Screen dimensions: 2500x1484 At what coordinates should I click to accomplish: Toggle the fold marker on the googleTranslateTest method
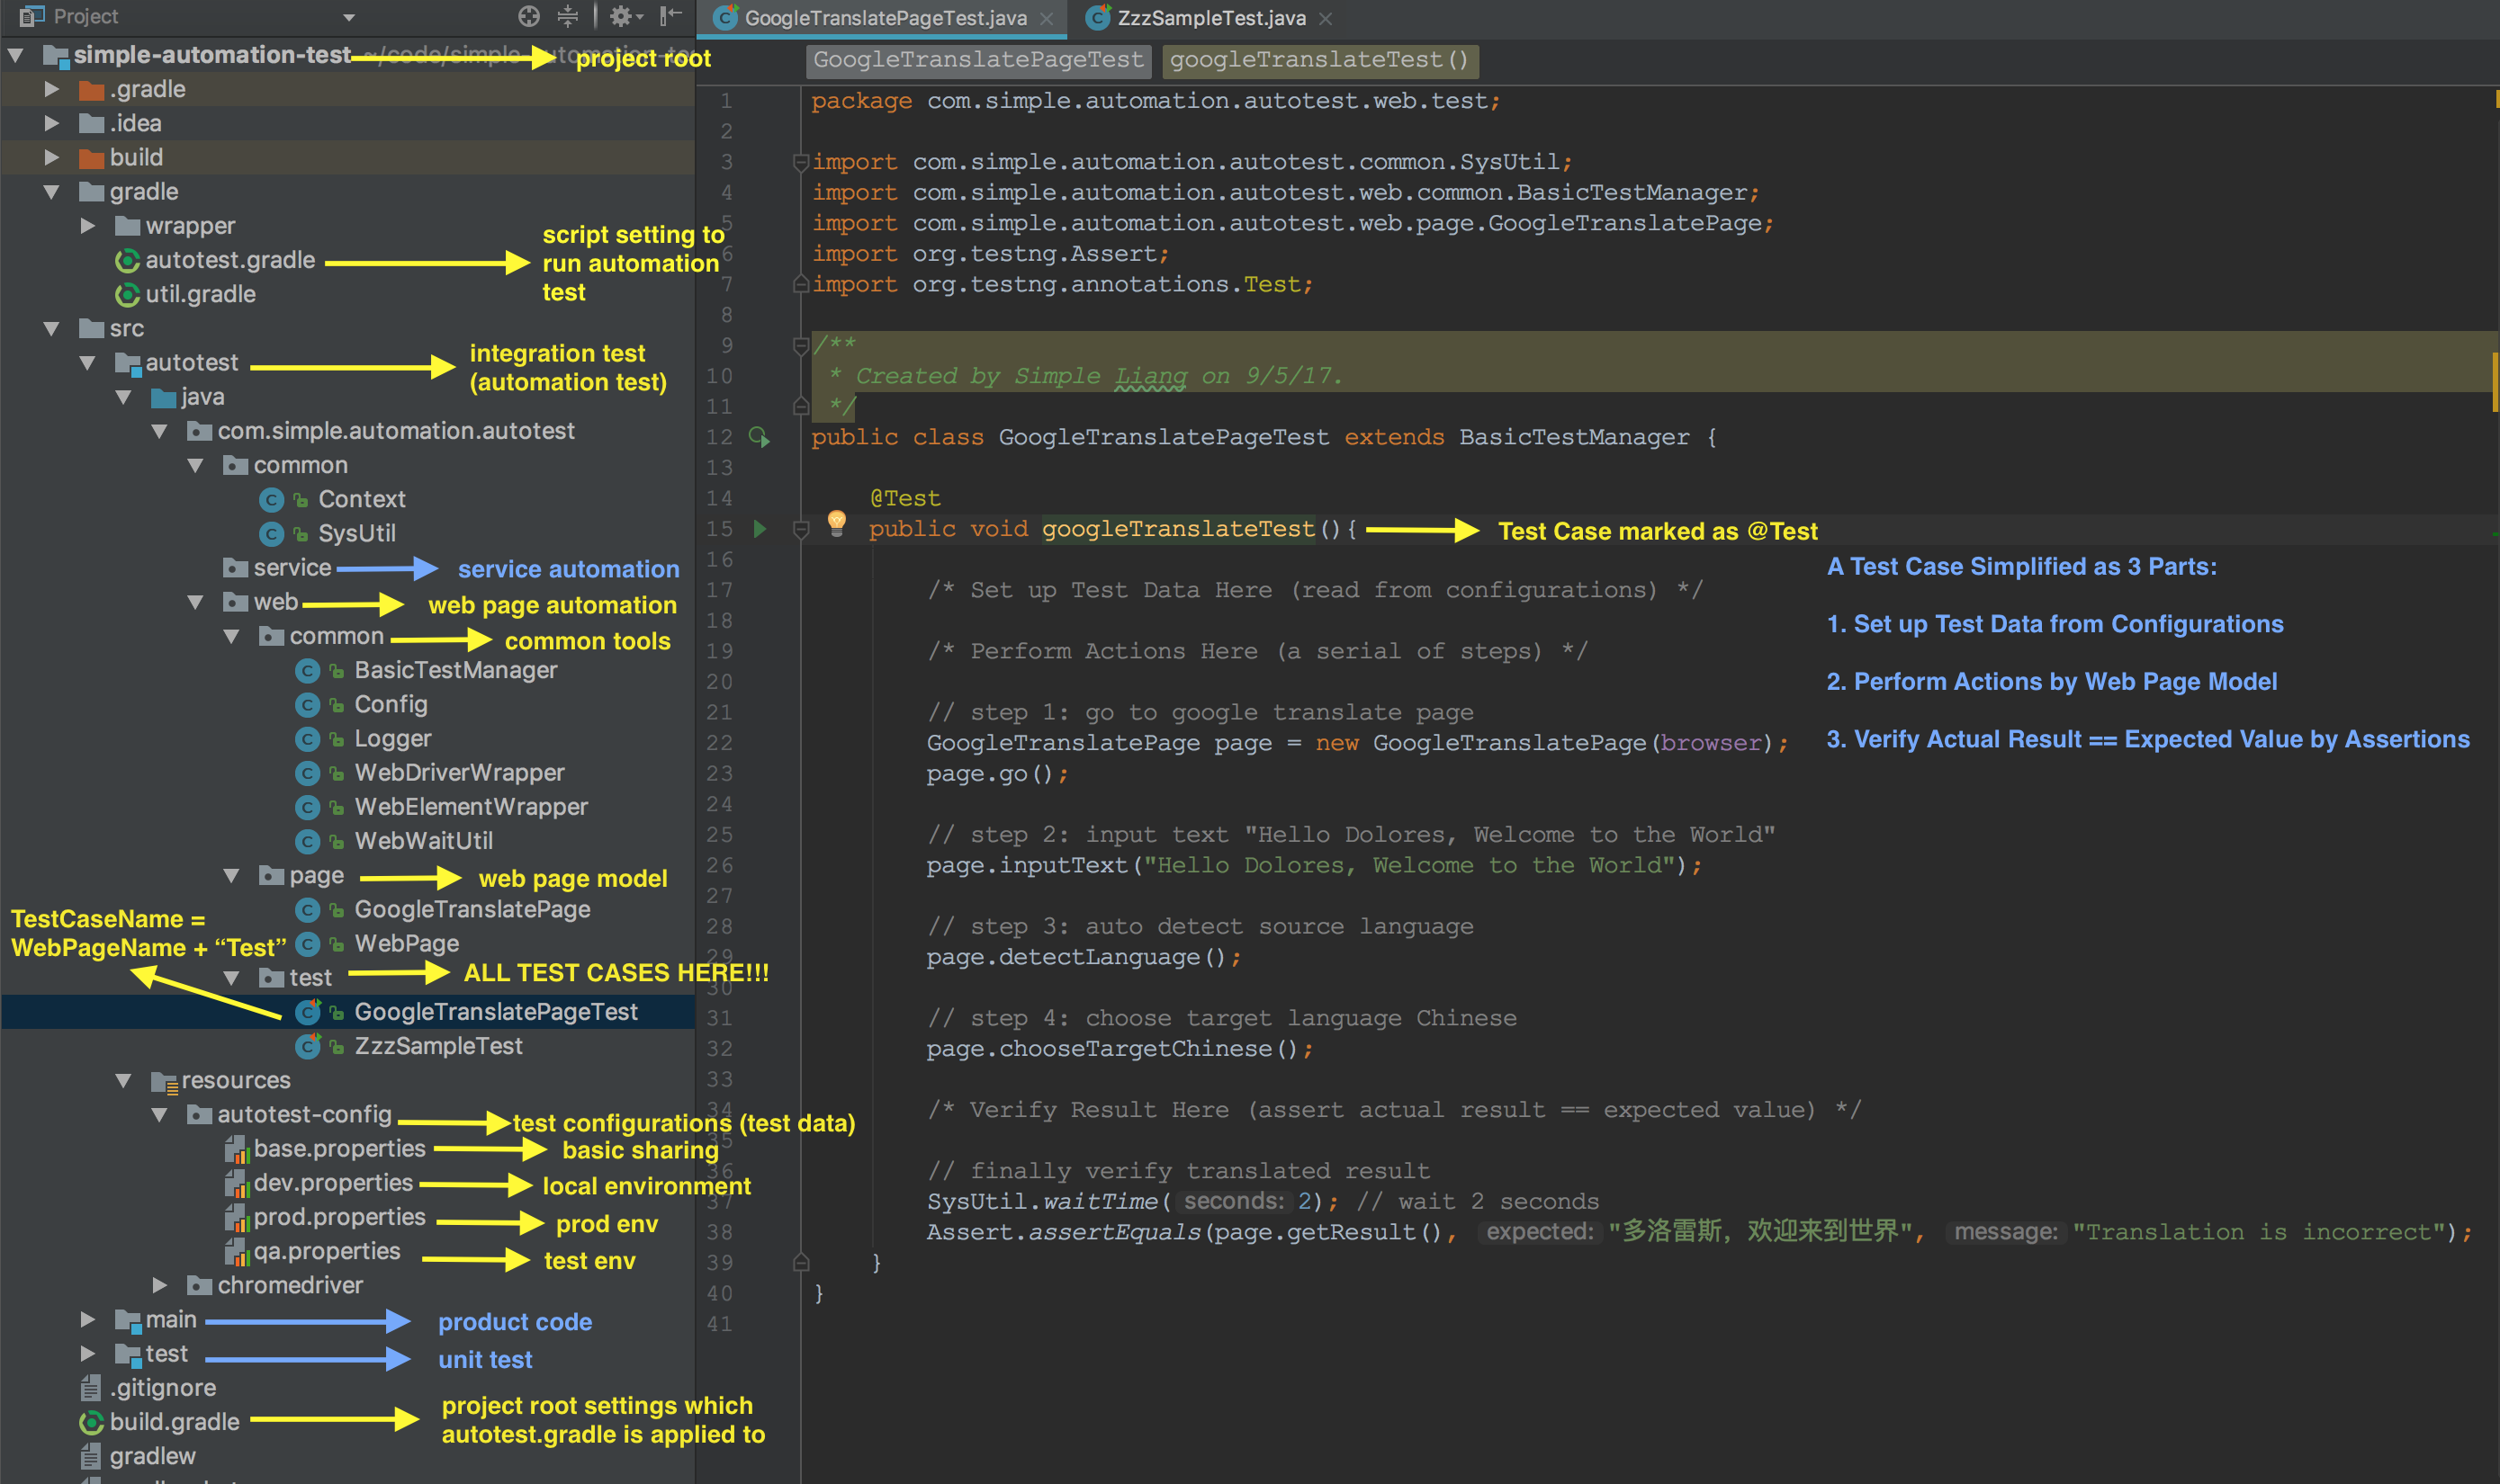coord(800,530)
